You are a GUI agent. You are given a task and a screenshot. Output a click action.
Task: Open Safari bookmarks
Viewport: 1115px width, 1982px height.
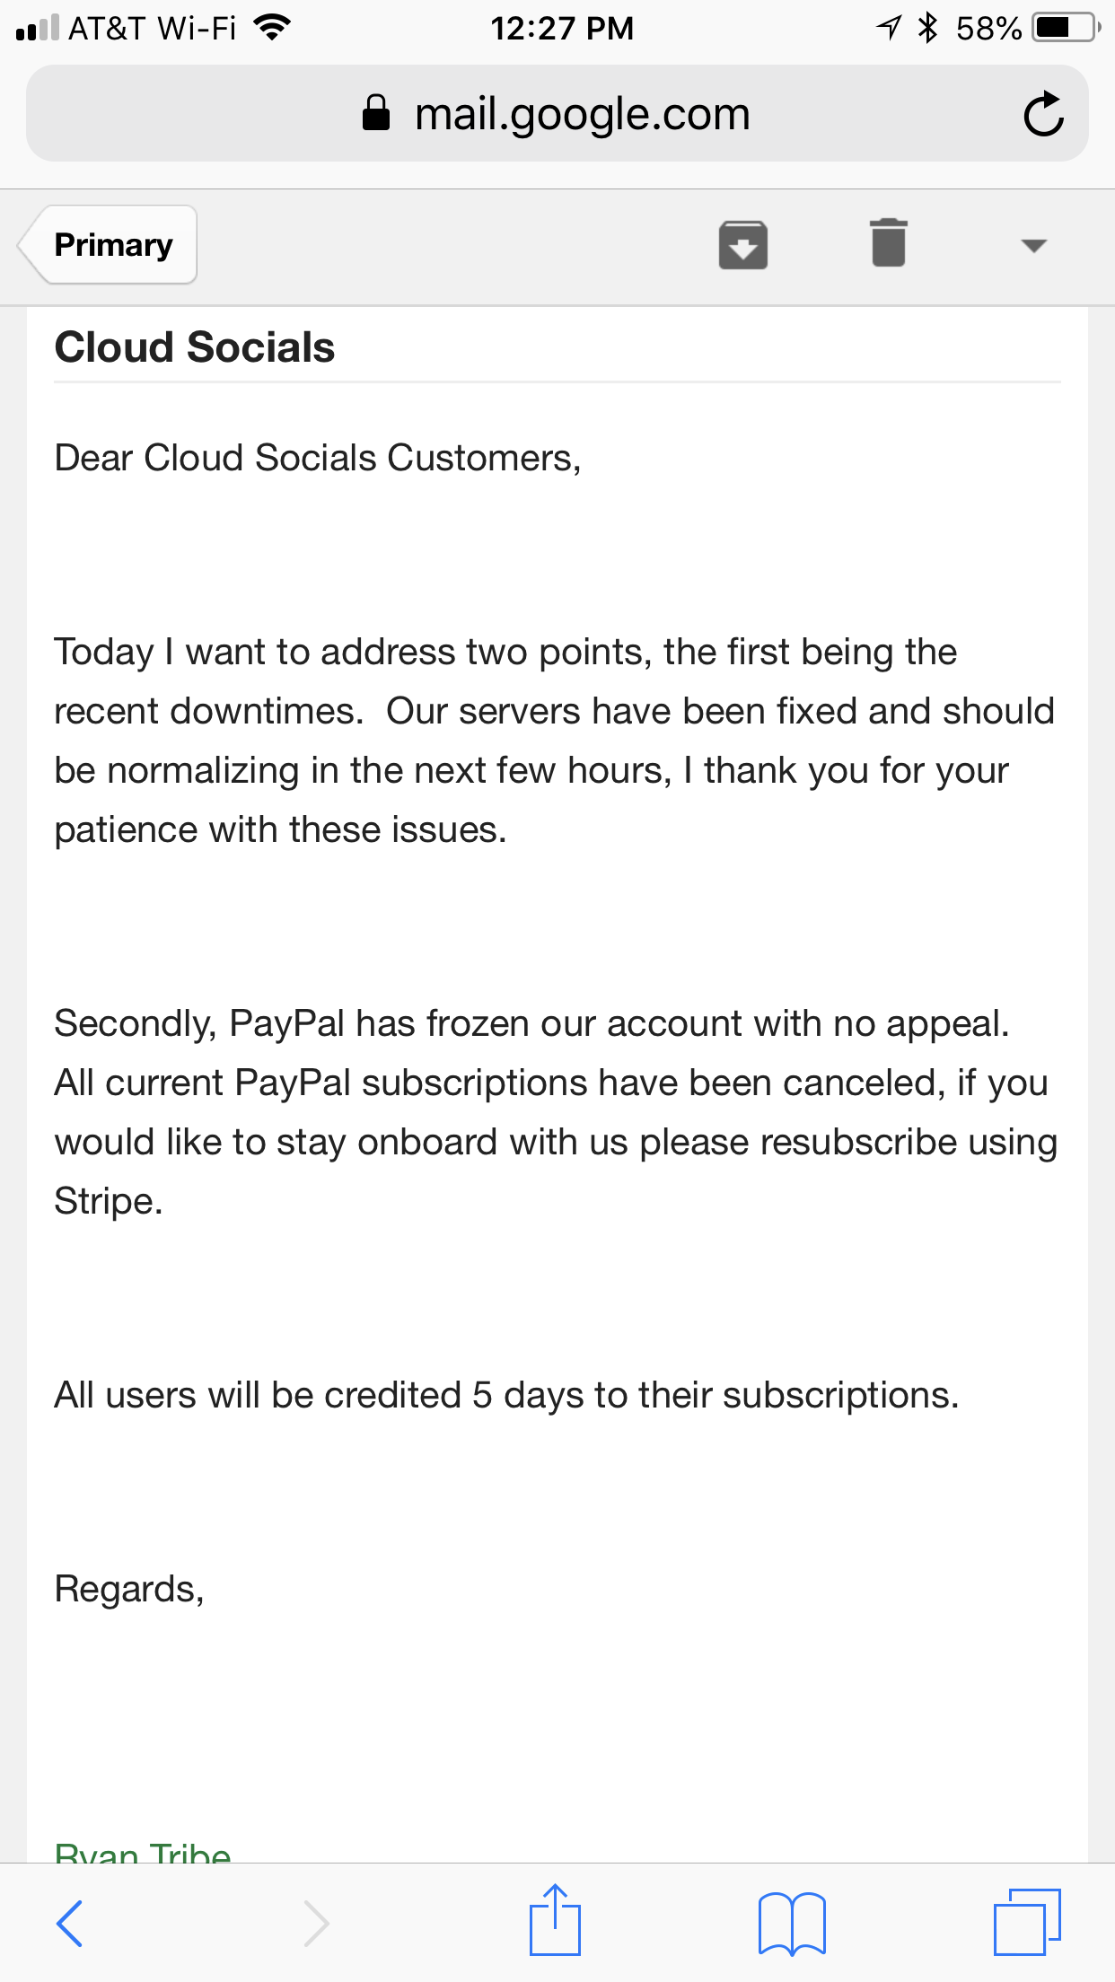[791, 1923]
